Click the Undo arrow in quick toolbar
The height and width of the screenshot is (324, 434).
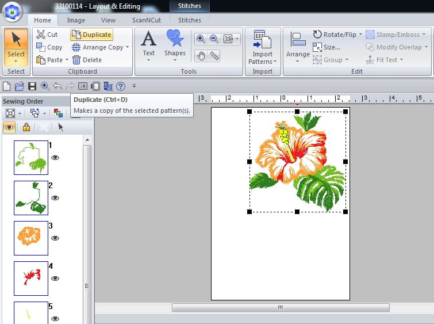point(57,86)
